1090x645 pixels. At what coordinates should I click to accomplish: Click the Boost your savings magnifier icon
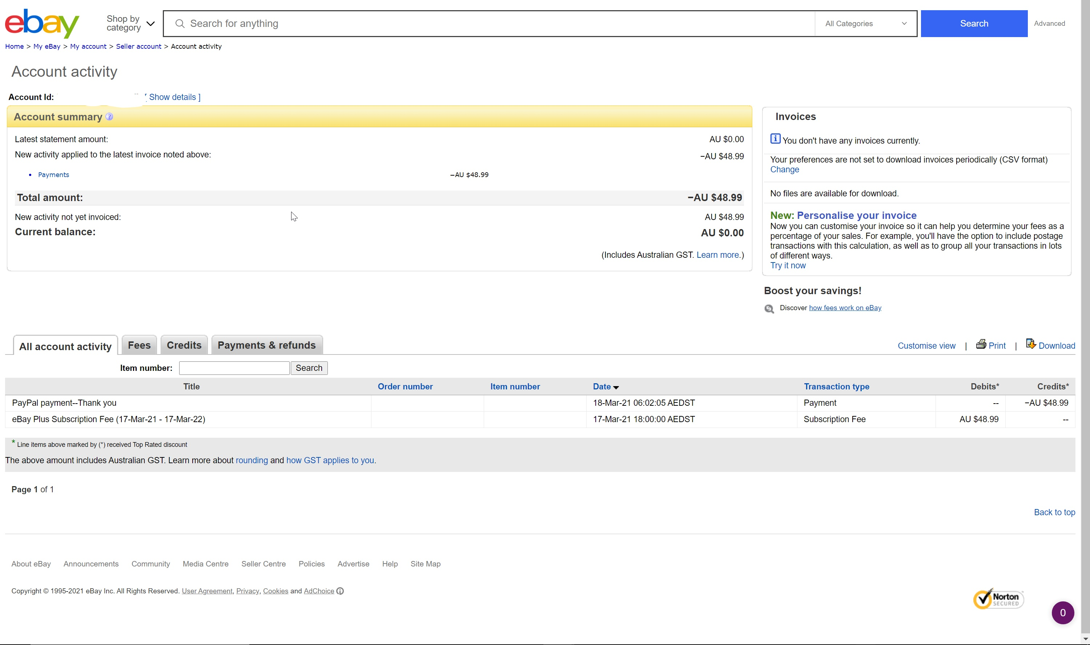(x=769, y=309)
